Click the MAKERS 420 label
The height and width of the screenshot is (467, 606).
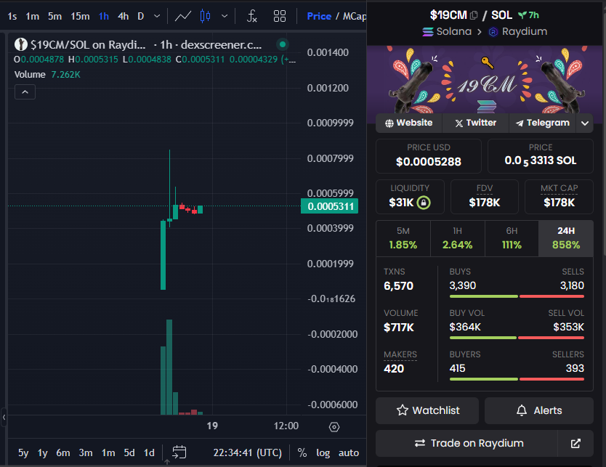400,362
